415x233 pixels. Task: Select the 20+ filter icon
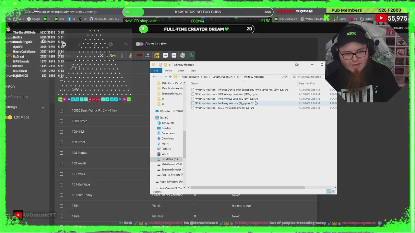tap(174, 55)
